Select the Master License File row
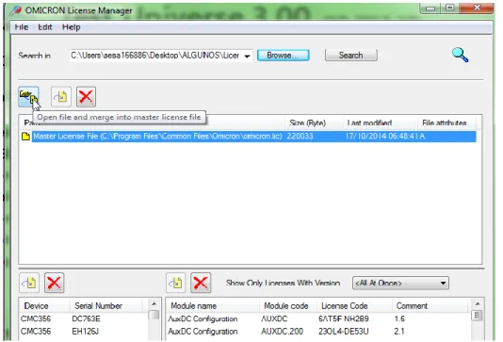 tap(249, 137)
